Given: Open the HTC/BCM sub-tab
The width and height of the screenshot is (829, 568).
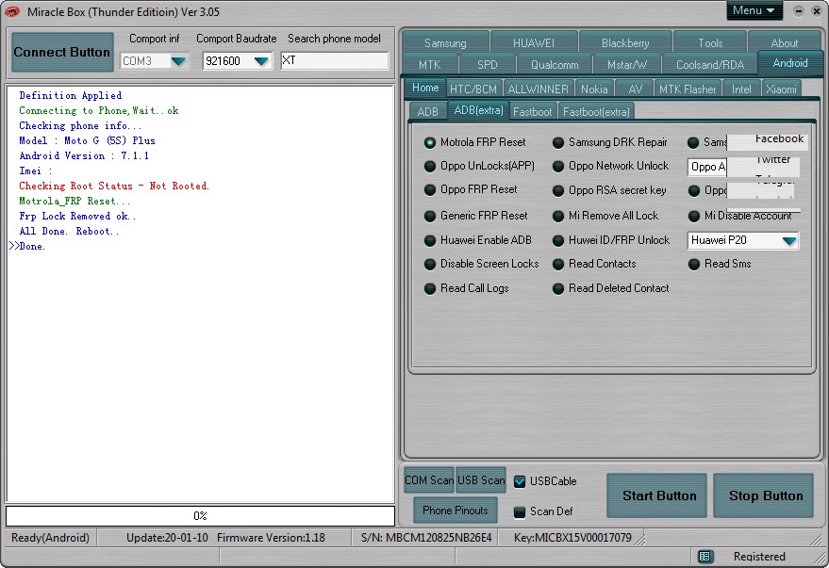Looking at the screenshot, I should (x=473, y=89).
